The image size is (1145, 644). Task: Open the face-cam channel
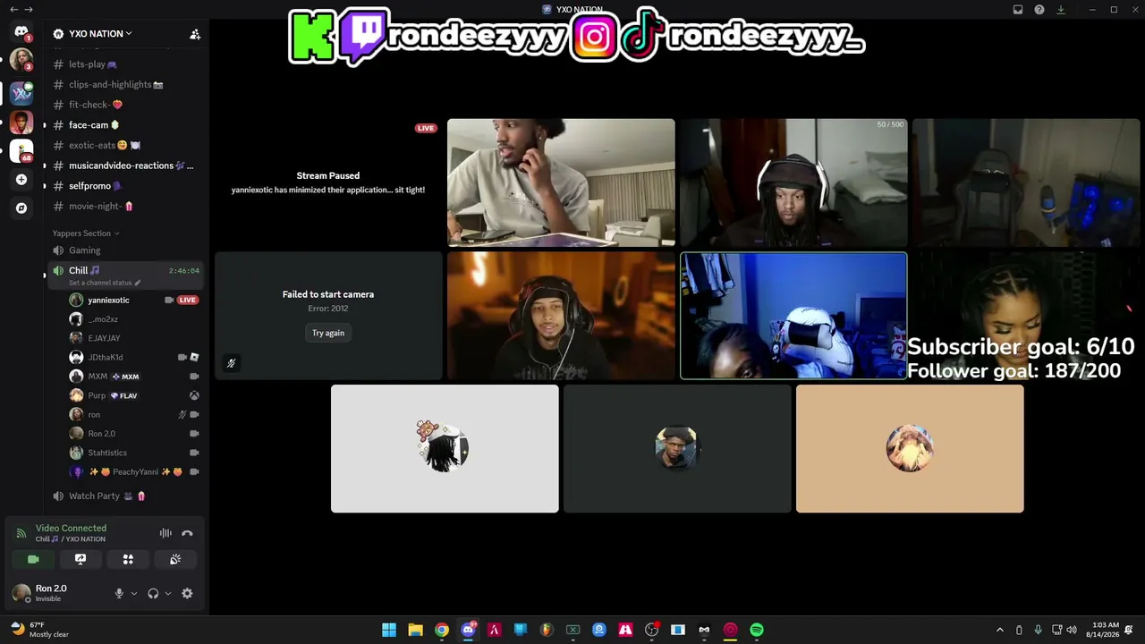click(125, 125)
